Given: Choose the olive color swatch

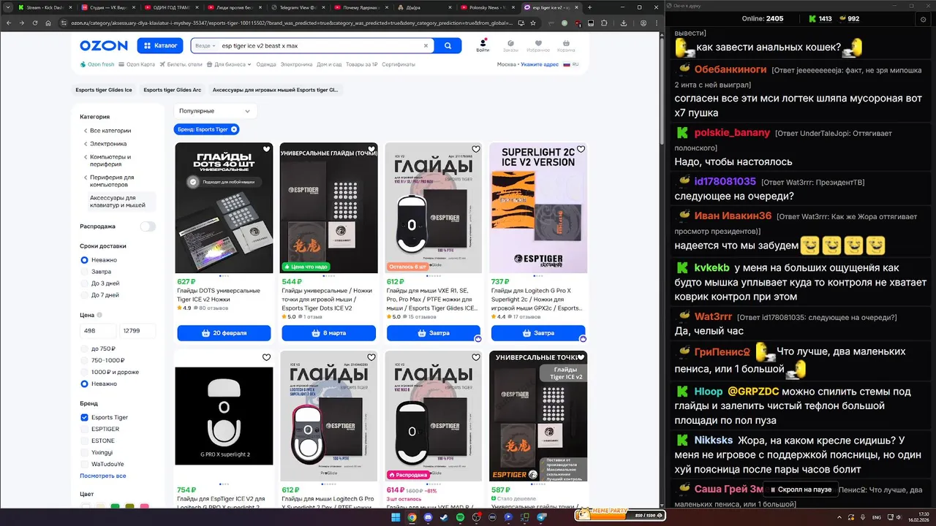Looking at the screenshot, I should point(129,506).
